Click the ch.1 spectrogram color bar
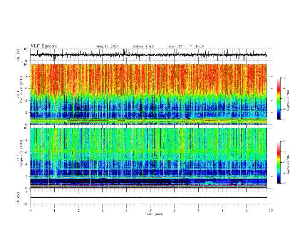The image size is (305, 236). (279, 99)
